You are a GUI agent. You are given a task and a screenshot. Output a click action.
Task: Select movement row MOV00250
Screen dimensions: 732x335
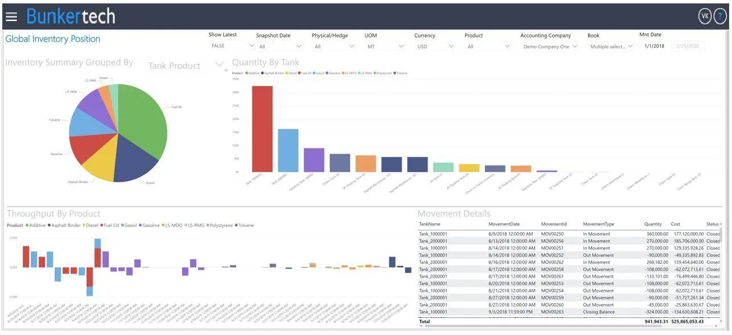click(x=569, y=234)
